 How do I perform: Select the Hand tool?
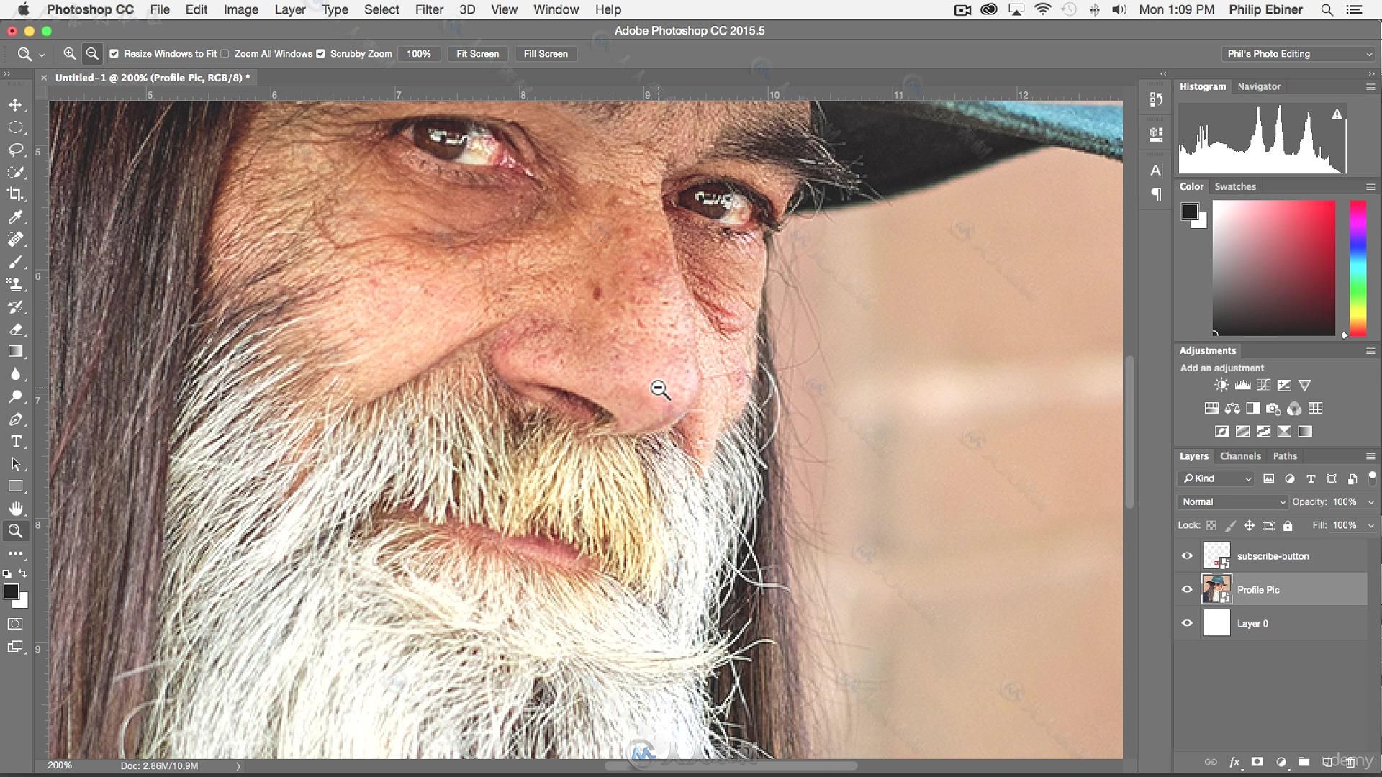point(15,509)
